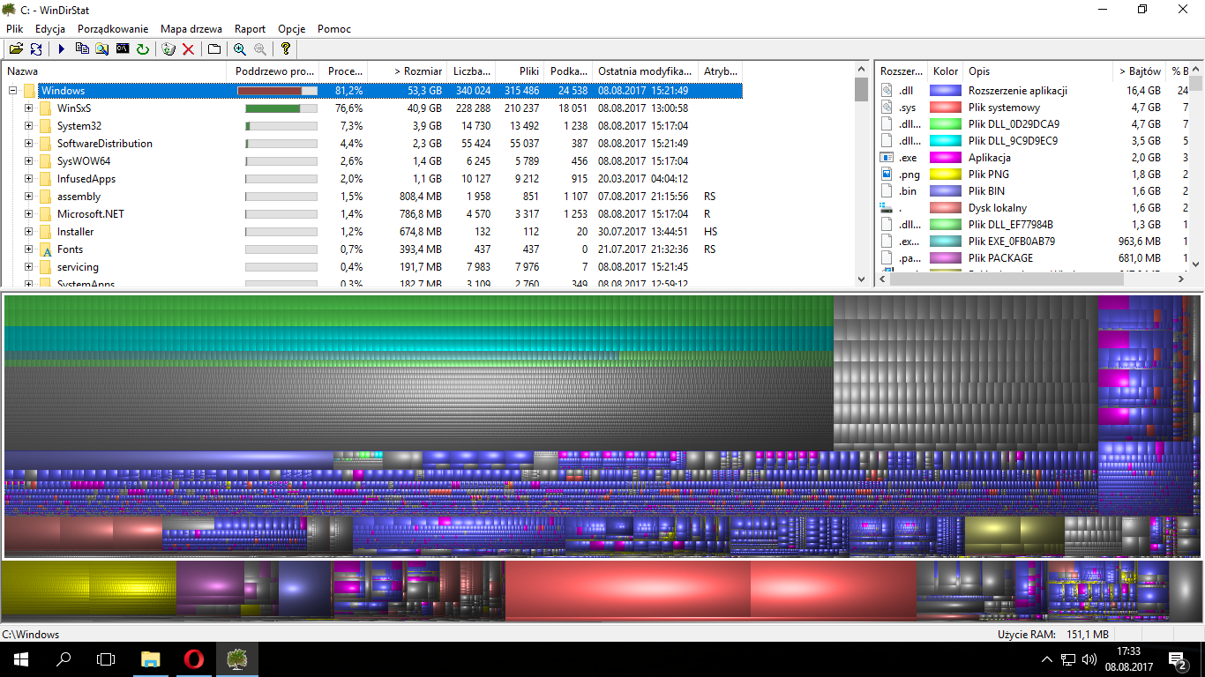Click the red color swatch for .sys

pyautogui.click(x=946, y=108)
